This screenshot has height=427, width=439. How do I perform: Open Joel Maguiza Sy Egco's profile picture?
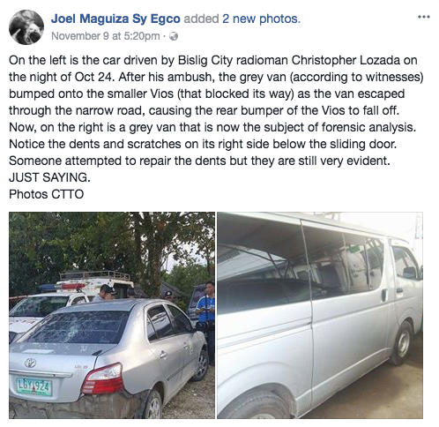click(x=26, y=27)
